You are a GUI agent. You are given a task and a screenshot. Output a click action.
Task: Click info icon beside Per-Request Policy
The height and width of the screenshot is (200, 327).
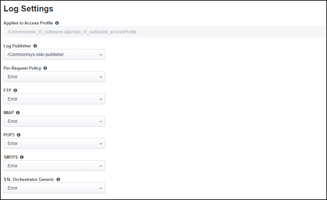tap(45, 68)
